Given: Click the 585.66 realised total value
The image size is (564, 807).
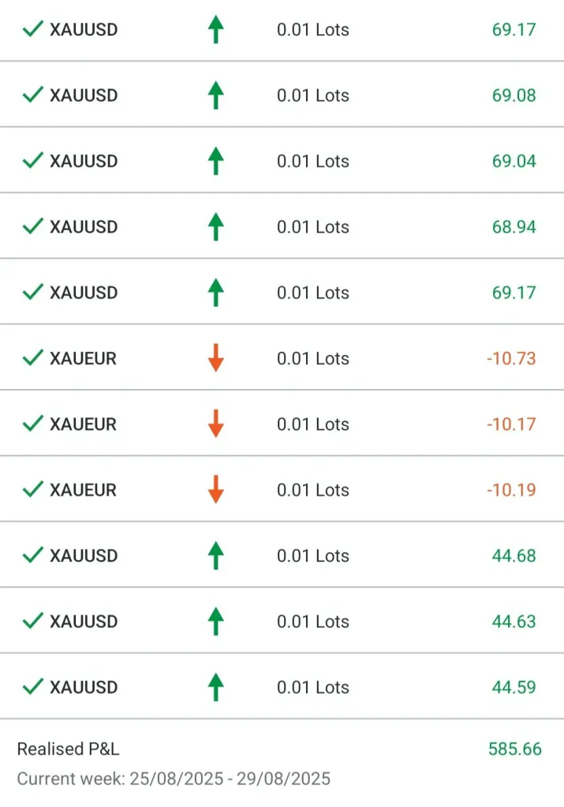Looking at the screenshot, I should (515, 749).
